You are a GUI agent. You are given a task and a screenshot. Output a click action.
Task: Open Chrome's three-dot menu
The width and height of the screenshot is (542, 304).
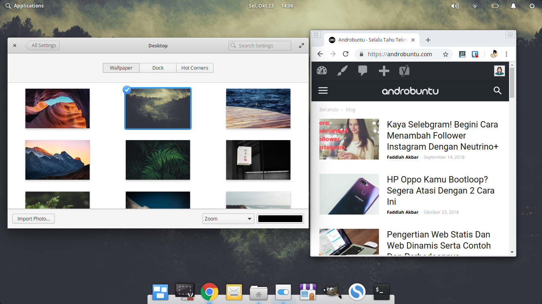tap(507, 54)
